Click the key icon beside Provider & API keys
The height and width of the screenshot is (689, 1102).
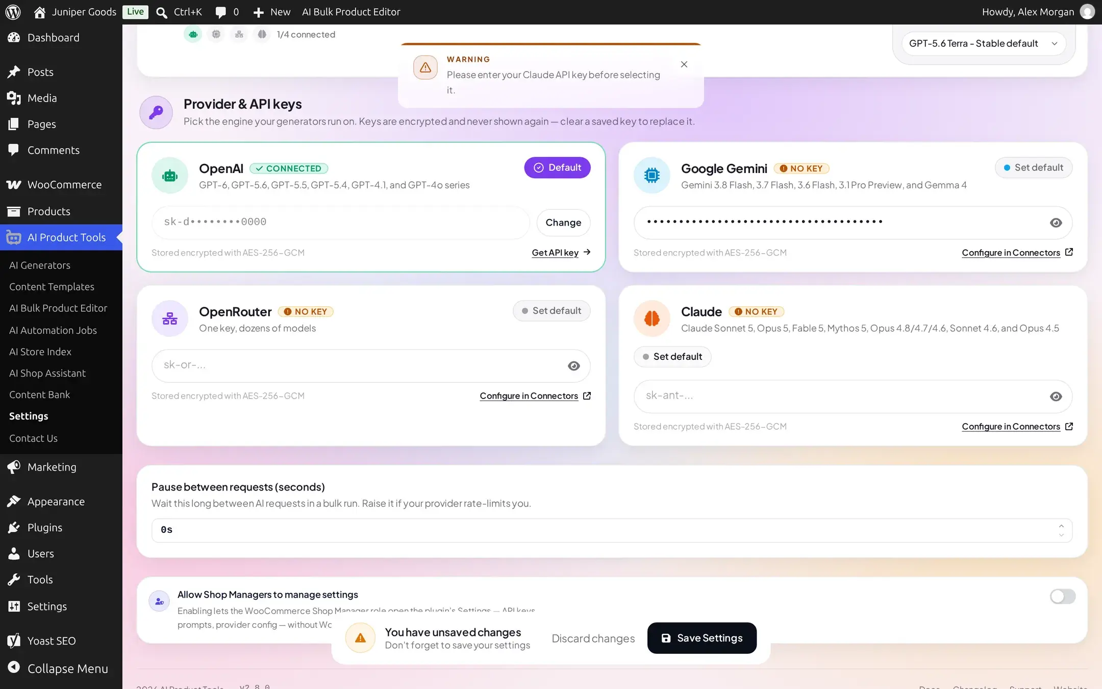tap(156, 112)
